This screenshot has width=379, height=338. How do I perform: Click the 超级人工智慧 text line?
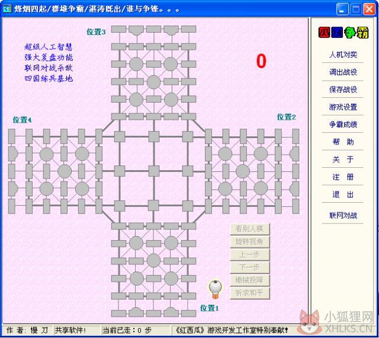coord(49,47)
